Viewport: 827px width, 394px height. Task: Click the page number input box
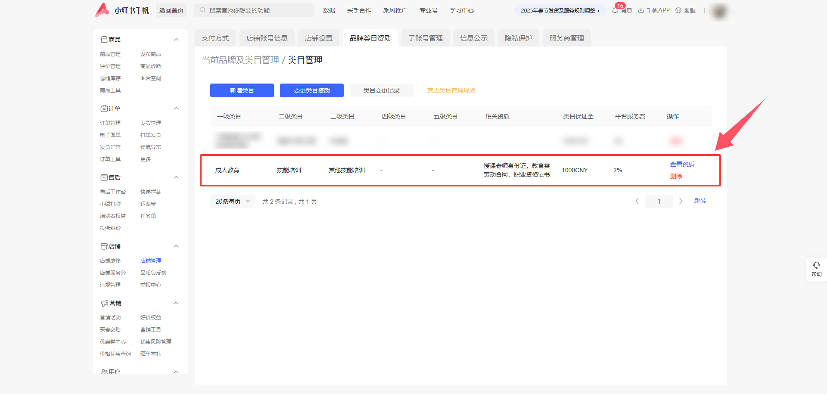[659, 202]
